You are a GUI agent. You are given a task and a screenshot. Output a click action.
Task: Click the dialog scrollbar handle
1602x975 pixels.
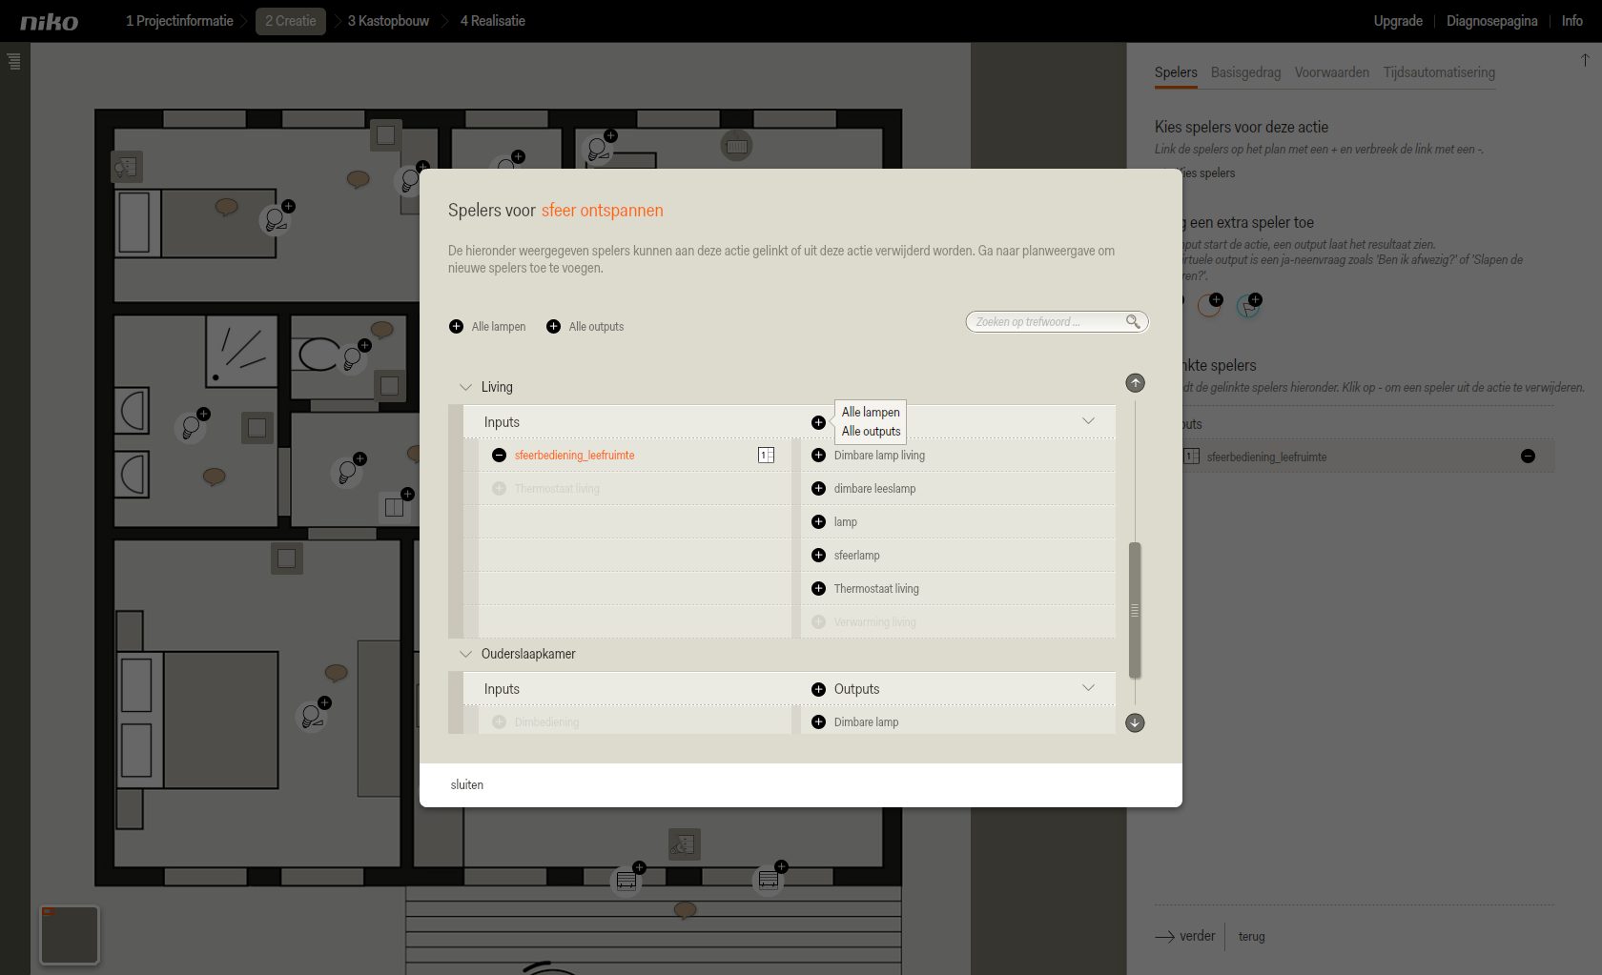pos(1135,610)
